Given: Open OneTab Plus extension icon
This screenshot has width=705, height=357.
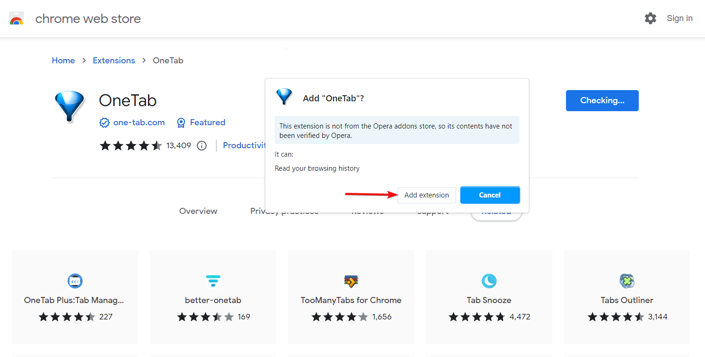Looking at the screenshot, I should [x=75, y=281].
